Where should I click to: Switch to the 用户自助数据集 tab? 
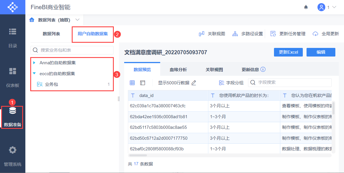pos(93,34)
